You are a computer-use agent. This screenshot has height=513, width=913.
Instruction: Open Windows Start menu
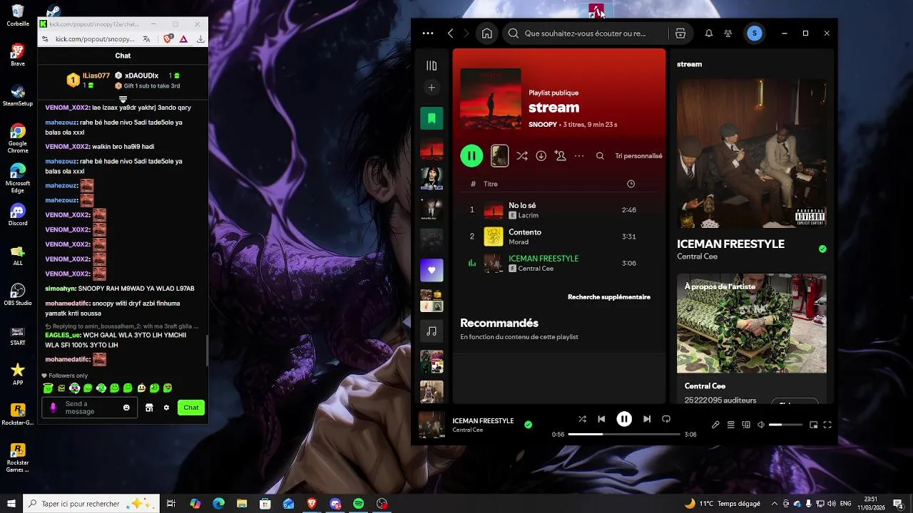pyautogui.click(x=11, y=504)
